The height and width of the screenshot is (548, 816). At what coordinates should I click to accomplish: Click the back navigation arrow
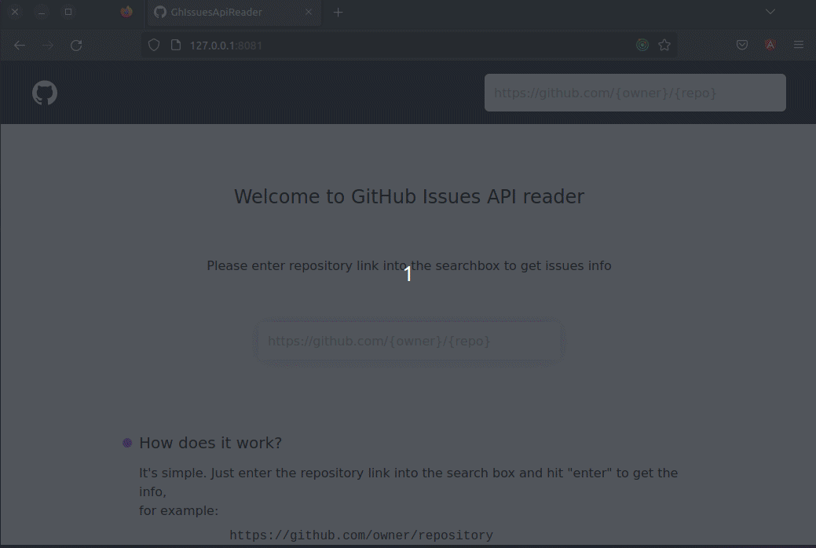tap(19, 45)
